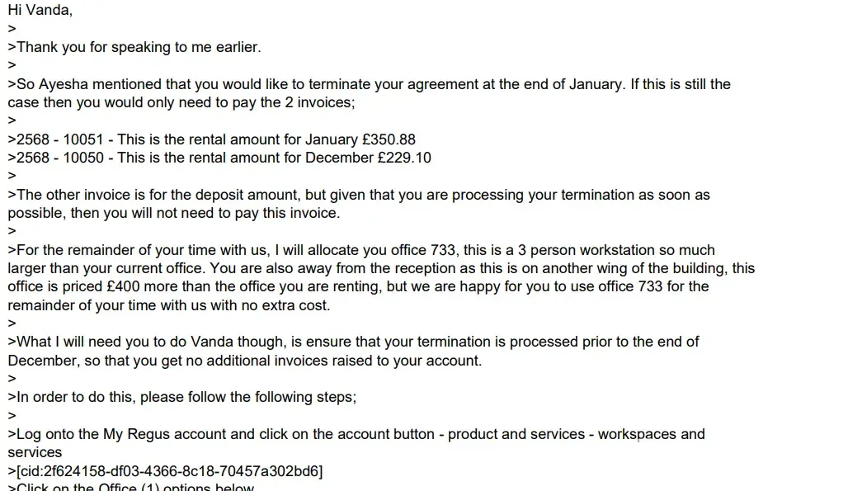Click invoice number 2568 - 10051
This screenshot has height=491, width=848.
click(x=59, y=139)
